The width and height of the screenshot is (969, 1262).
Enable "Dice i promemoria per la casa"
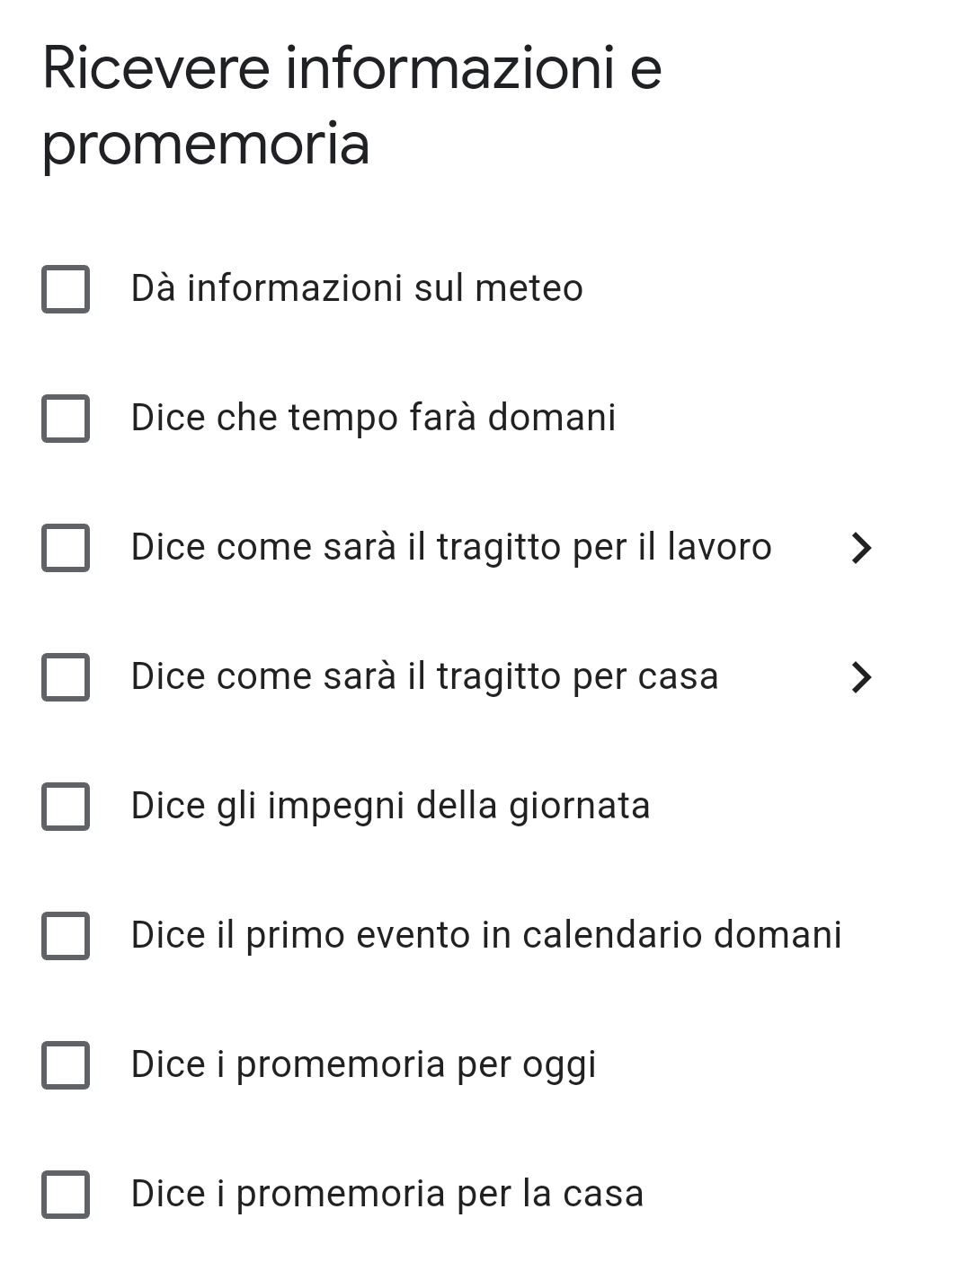coord(64,1195)
